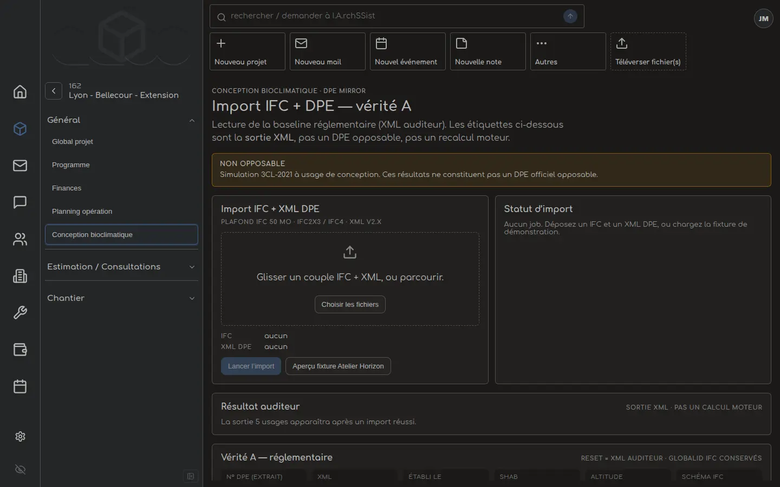The image size is (780, 487).
Task: Toggle the crossed-eye visibility icon
Action: (x=20, y=470)
